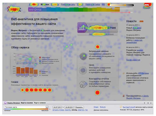Select the месяц period
This screenshot has width=156, height=116.
pos(74,110)
